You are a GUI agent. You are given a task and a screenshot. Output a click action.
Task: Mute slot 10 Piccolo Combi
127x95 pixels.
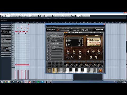pyautogui.click(x=49, y=50)
